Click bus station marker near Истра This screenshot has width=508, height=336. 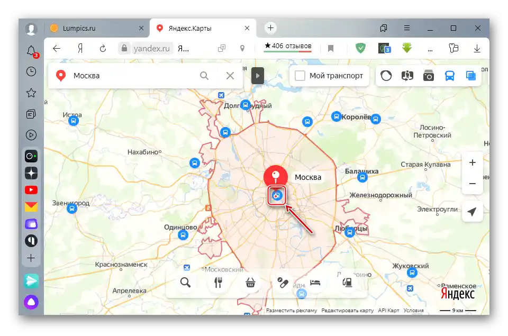74,121
